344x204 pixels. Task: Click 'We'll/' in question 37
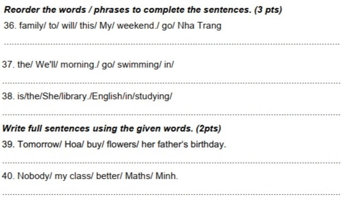(x=47, y=65)
